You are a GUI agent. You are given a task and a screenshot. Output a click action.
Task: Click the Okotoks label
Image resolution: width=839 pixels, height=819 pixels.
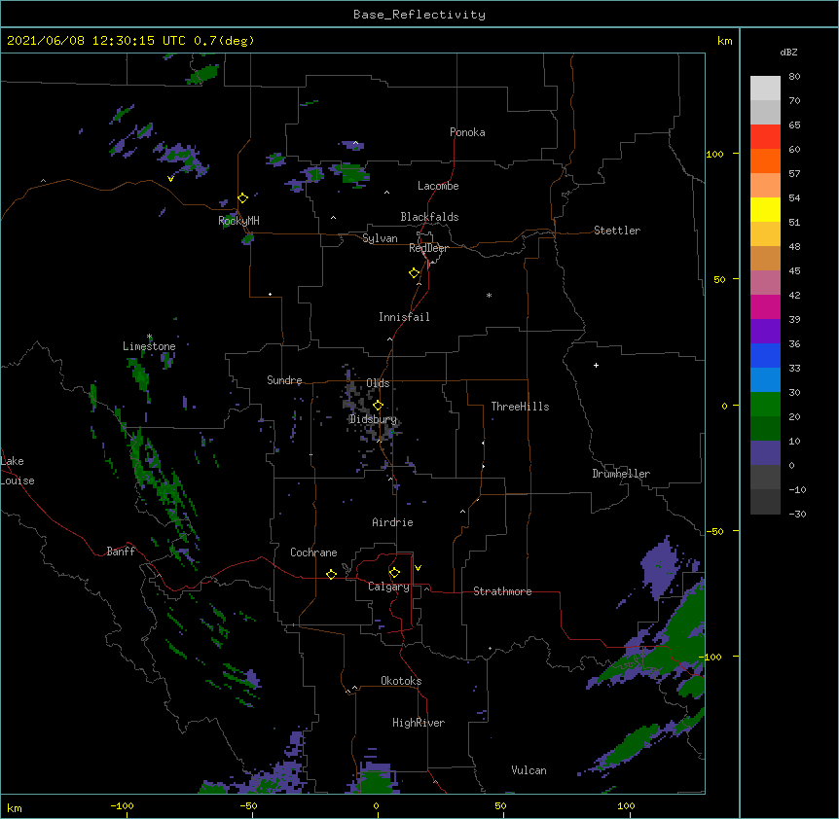[401, 681]
